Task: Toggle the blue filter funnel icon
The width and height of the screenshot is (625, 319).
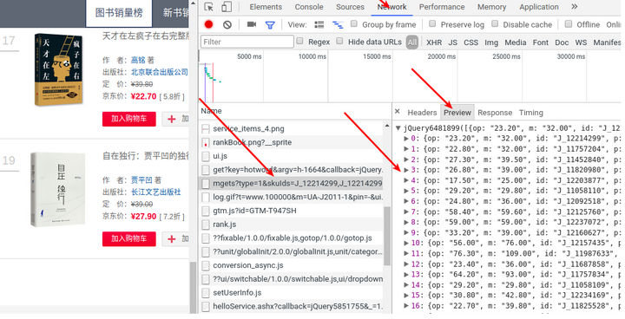Action: coord(270,25)
